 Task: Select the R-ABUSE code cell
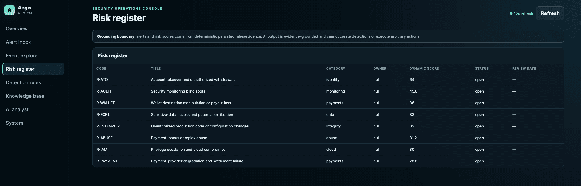pos(104,138)
